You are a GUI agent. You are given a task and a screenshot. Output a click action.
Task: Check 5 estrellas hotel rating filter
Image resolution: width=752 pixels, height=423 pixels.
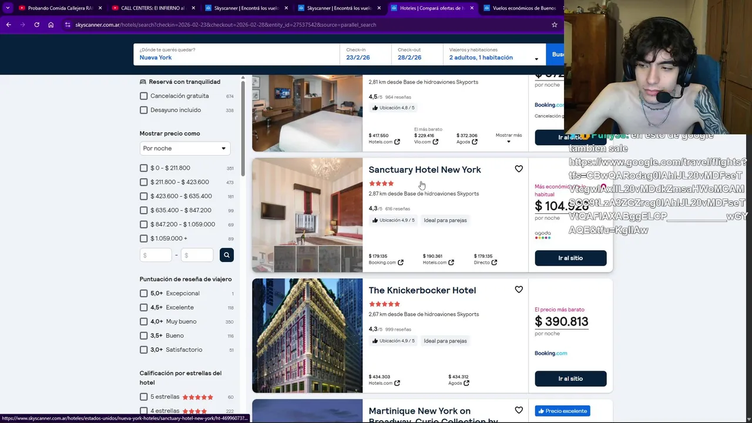tap(144, 397)
